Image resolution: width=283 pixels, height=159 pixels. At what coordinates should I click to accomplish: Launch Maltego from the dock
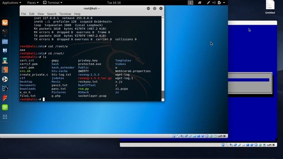tap(5, 79)
